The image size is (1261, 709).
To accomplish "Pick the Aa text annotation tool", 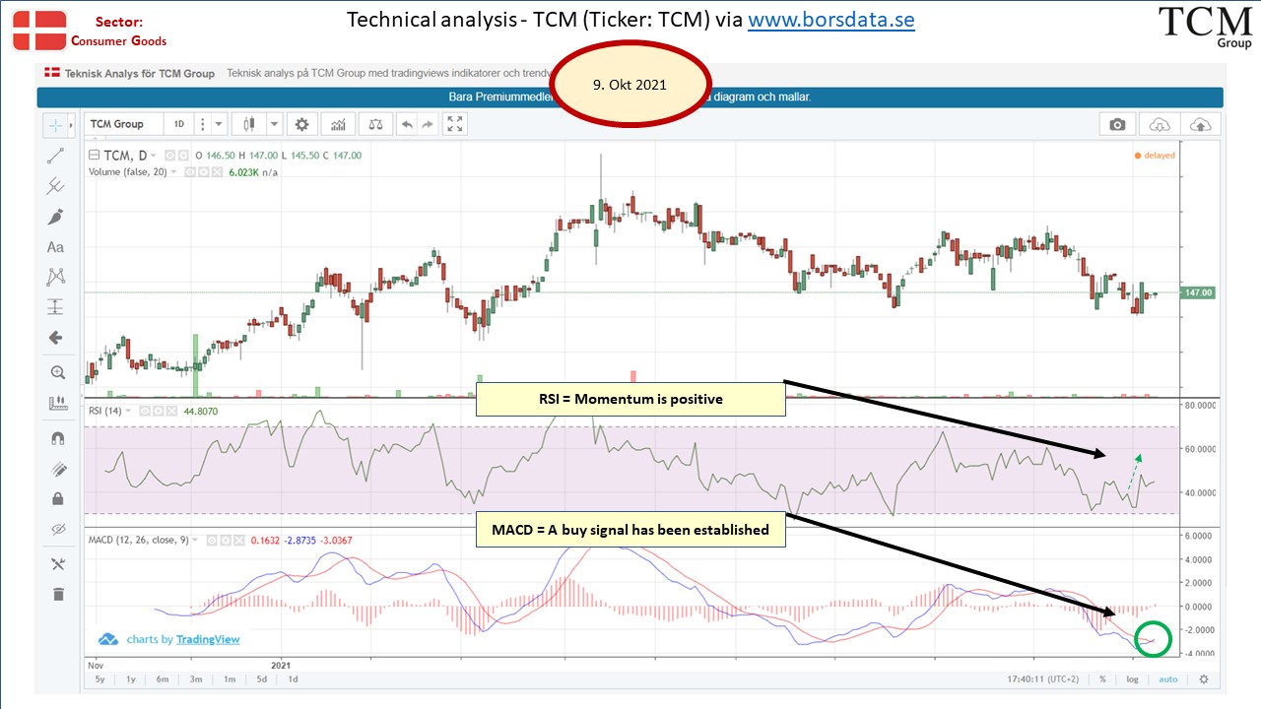I will pyautogui.click(x=56, y=247).
